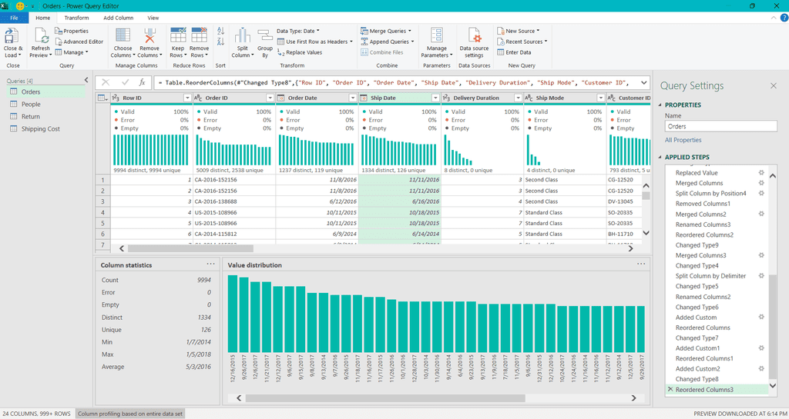Collapse the APPLIED STEPS section

(x=660, y=158)
